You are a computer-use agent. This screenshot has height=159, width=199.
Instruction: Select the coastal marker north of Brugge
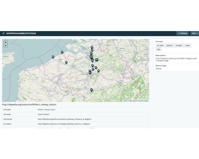[x=62, y=52]
